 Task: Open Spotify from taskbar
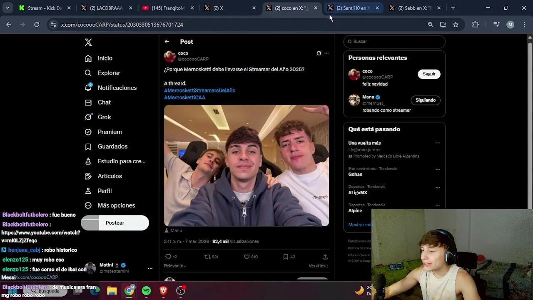(x=146, y=291)
